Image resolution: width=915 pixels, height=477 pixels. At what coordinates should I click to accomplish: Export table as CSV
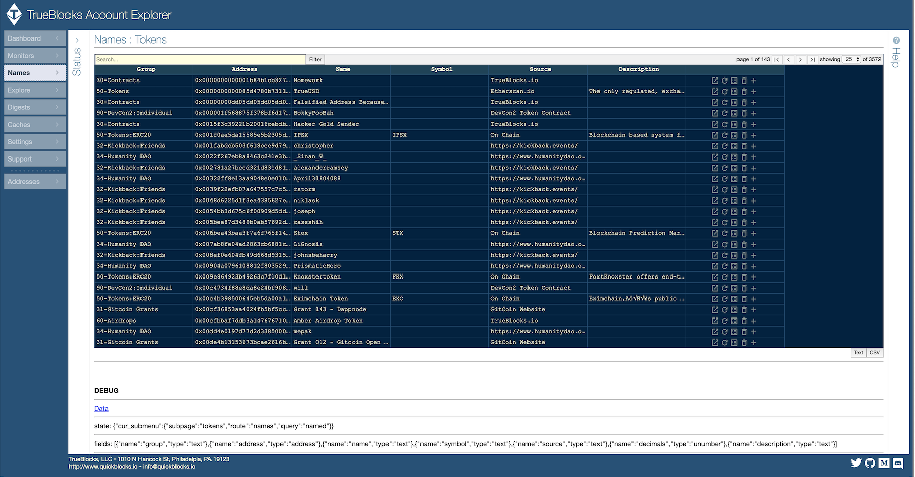875,353
